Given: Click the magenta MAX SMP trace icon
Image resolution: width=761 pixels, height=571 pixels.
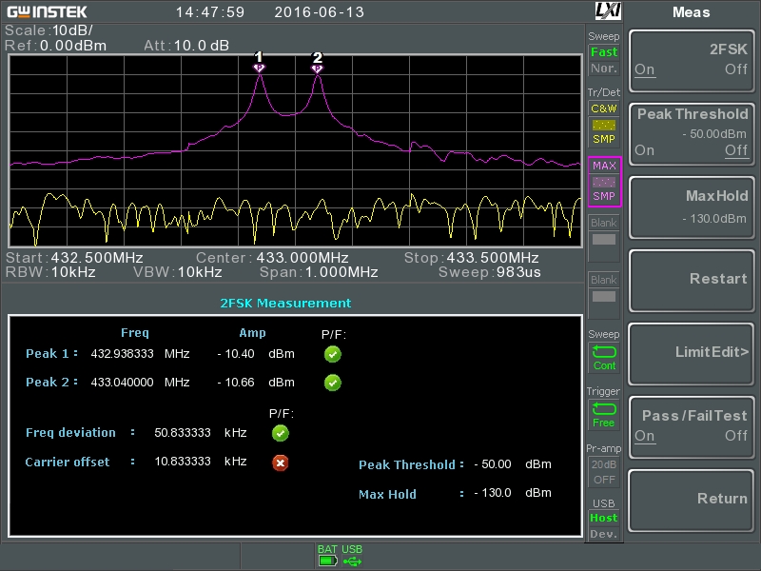Looking at the screenshot, I should 604,181.
